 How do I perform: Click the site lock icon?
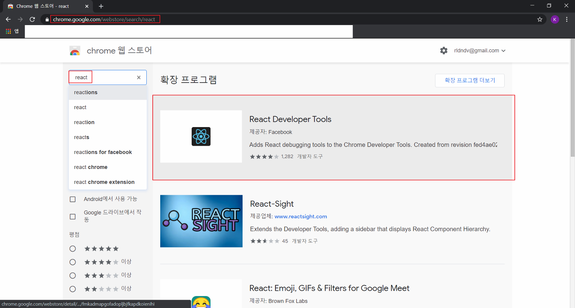pos(47,19)
